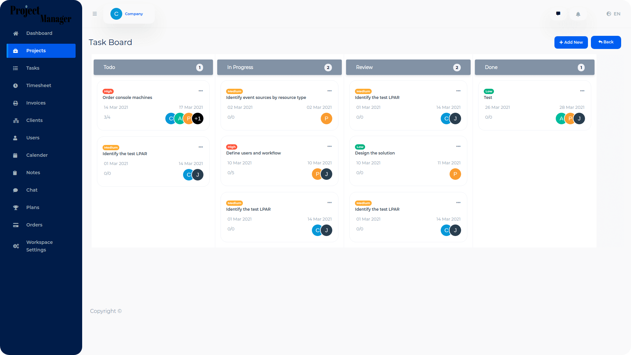The width and height of the screenshot is (631, 355).
Task: Open the chat messages icon in header
Action: (x=558, y=14)
